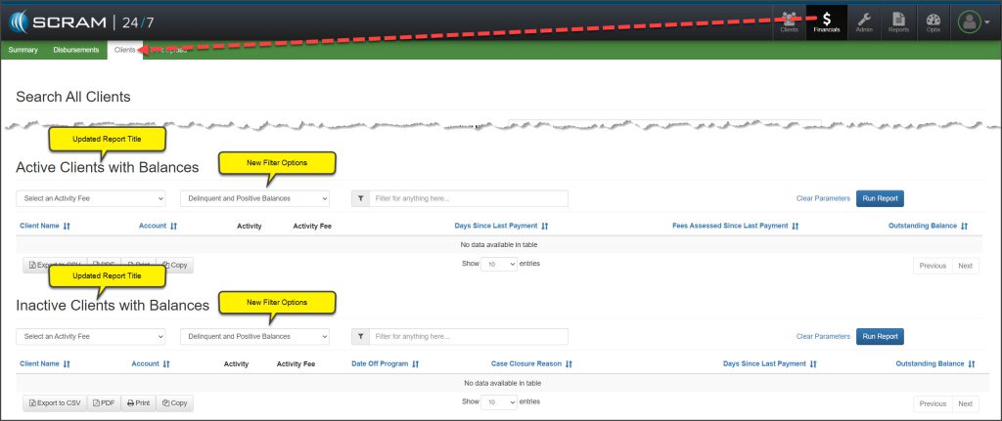Run Report for Active Clients with Balances
The height and width of the screenshot is (421, 1002).
pos(880,198)
